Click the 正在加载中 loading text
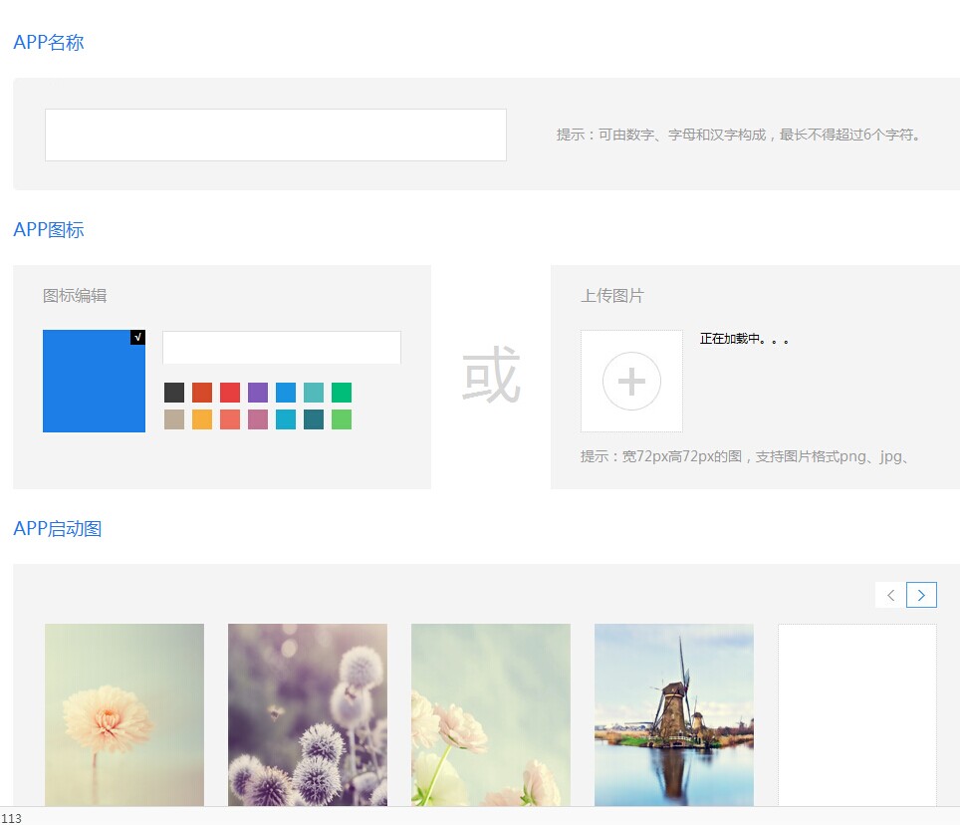 (744, 339)
